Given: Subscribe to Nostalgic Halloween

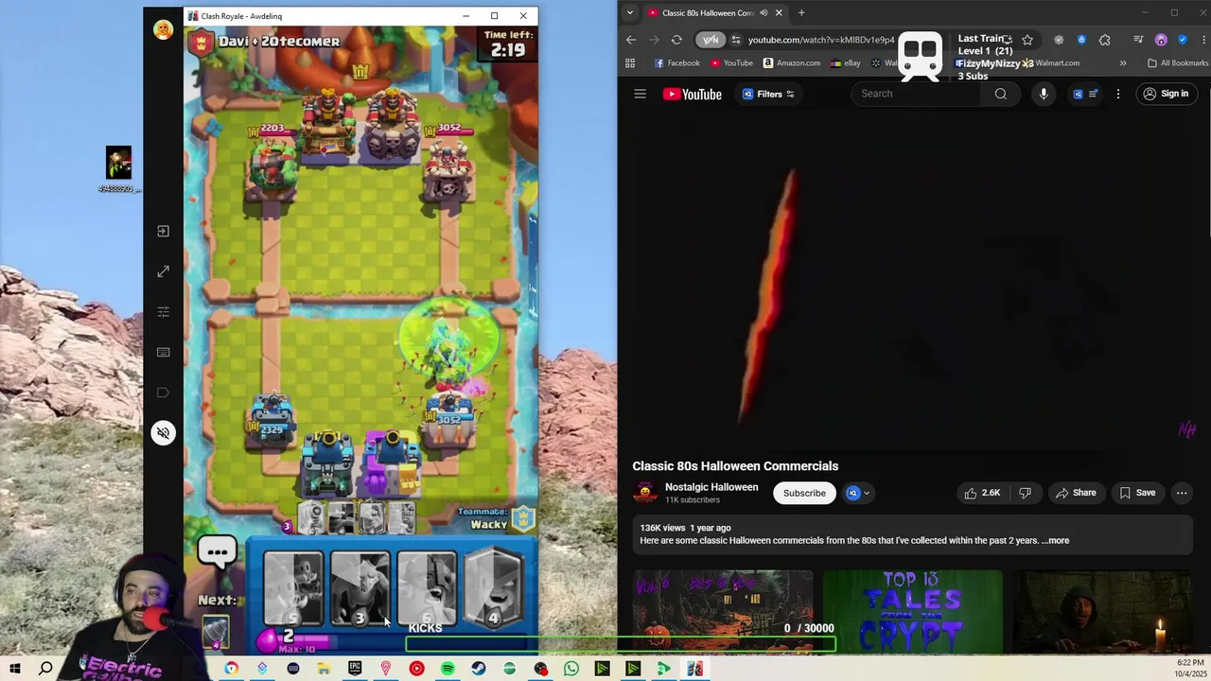Looking at the screenshot, I should click(804, 493).
